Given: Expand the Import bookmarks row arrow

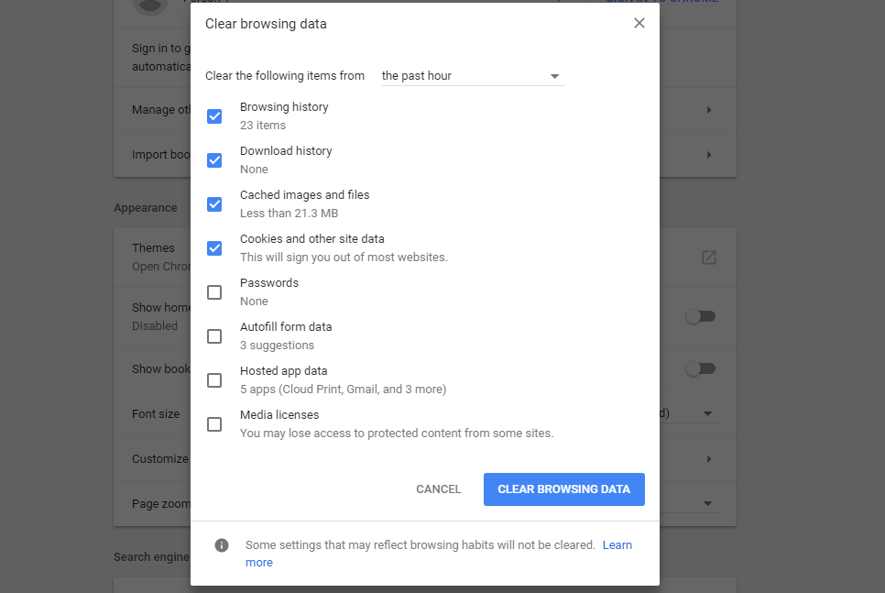Looking at the screenshot, I should click(708, 155).
